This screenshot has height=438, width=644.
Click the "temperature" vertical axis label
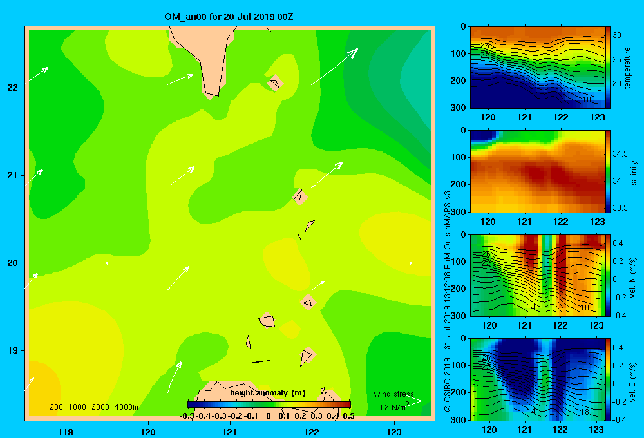pos(627,68)
